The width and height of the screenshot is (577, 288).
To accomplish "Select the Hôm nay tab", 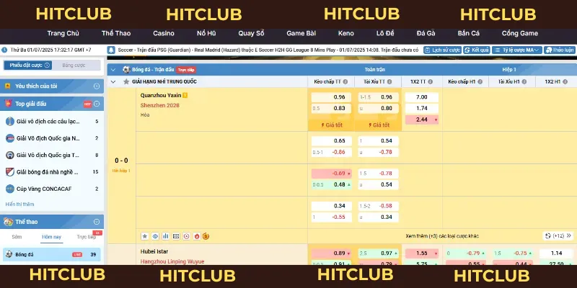I will pos(51,237).
